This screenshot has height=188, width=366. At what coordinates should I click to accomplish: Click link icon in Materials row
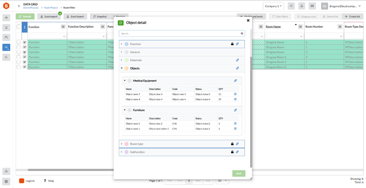(237, 60)
